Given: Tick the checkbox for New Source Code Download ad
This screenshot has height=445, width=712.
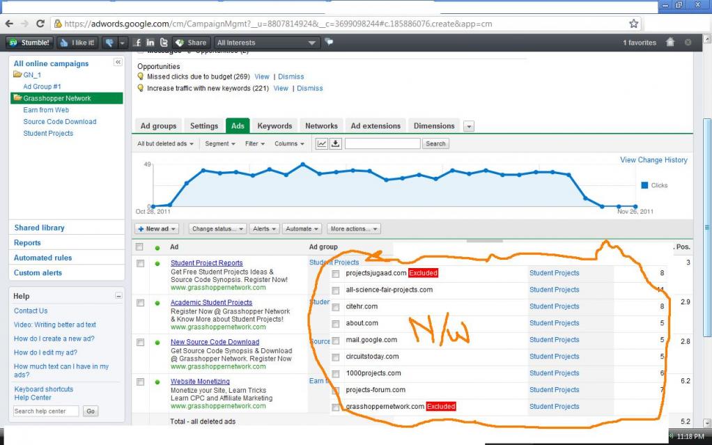Looking at the screenshot, I should click(140, 343).
